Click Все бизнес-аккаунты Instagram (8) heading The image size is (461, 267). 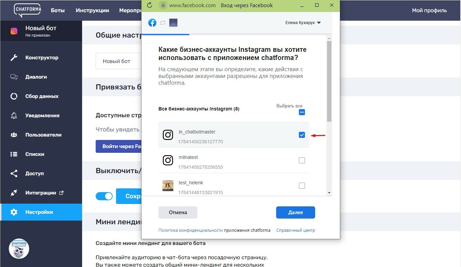[x=199, y=109]
